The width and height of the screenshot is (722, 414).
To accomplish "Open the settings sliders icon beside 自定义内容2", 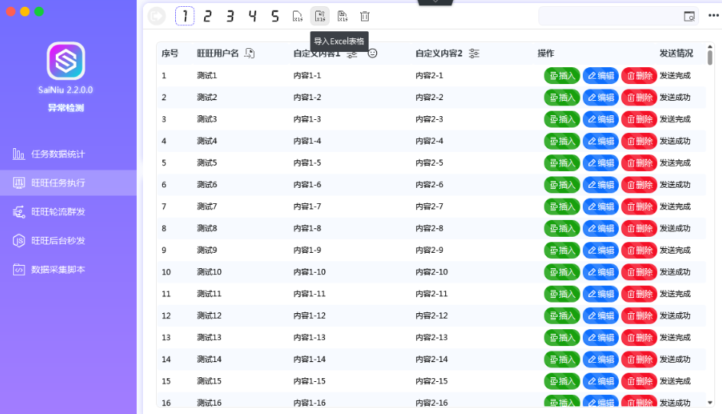I will (x=474, y=53).
